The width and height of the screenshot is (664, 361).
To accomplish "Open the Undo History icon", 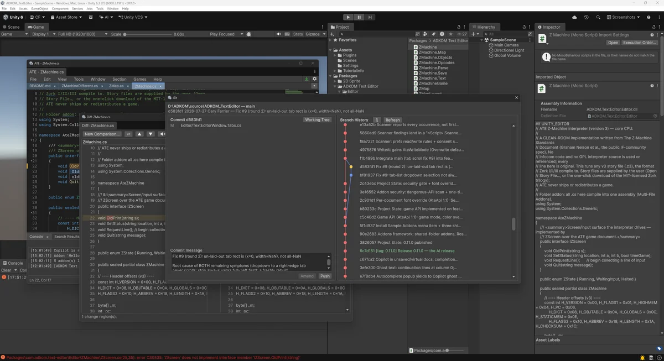I will click(586, 17).
